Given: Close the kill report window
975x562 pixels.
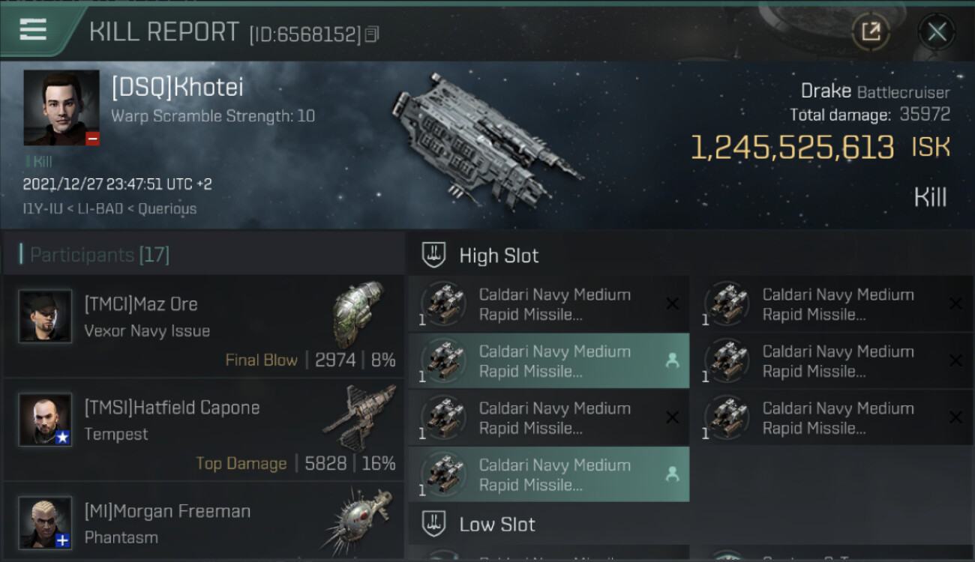Looking at the screenshot, I should (937, 31).
